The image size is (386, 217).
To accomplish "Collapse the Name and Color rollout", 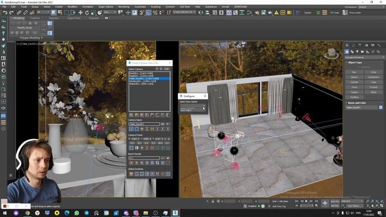I will pos(357,103).
